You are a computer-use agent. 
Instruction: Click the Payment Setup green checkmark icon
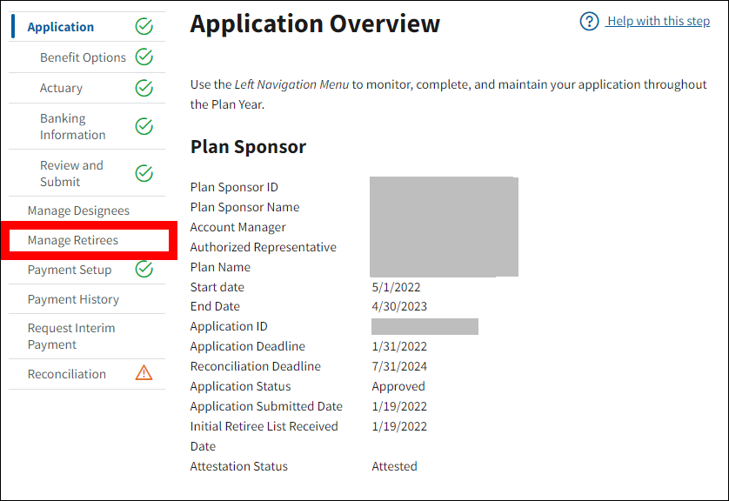[144, 270]
